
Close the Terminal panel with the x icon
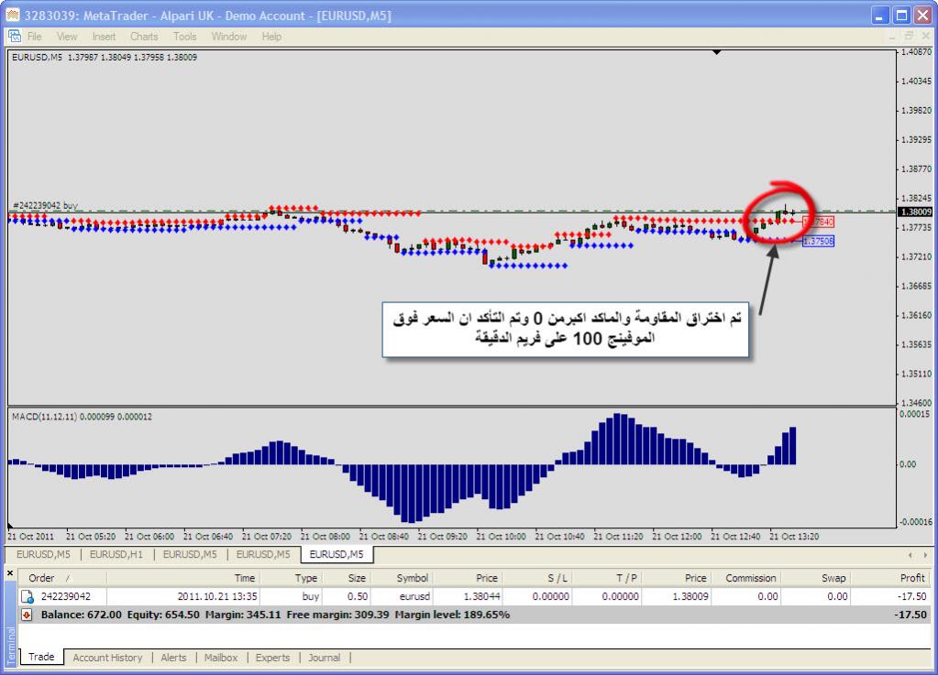point(10,573)
